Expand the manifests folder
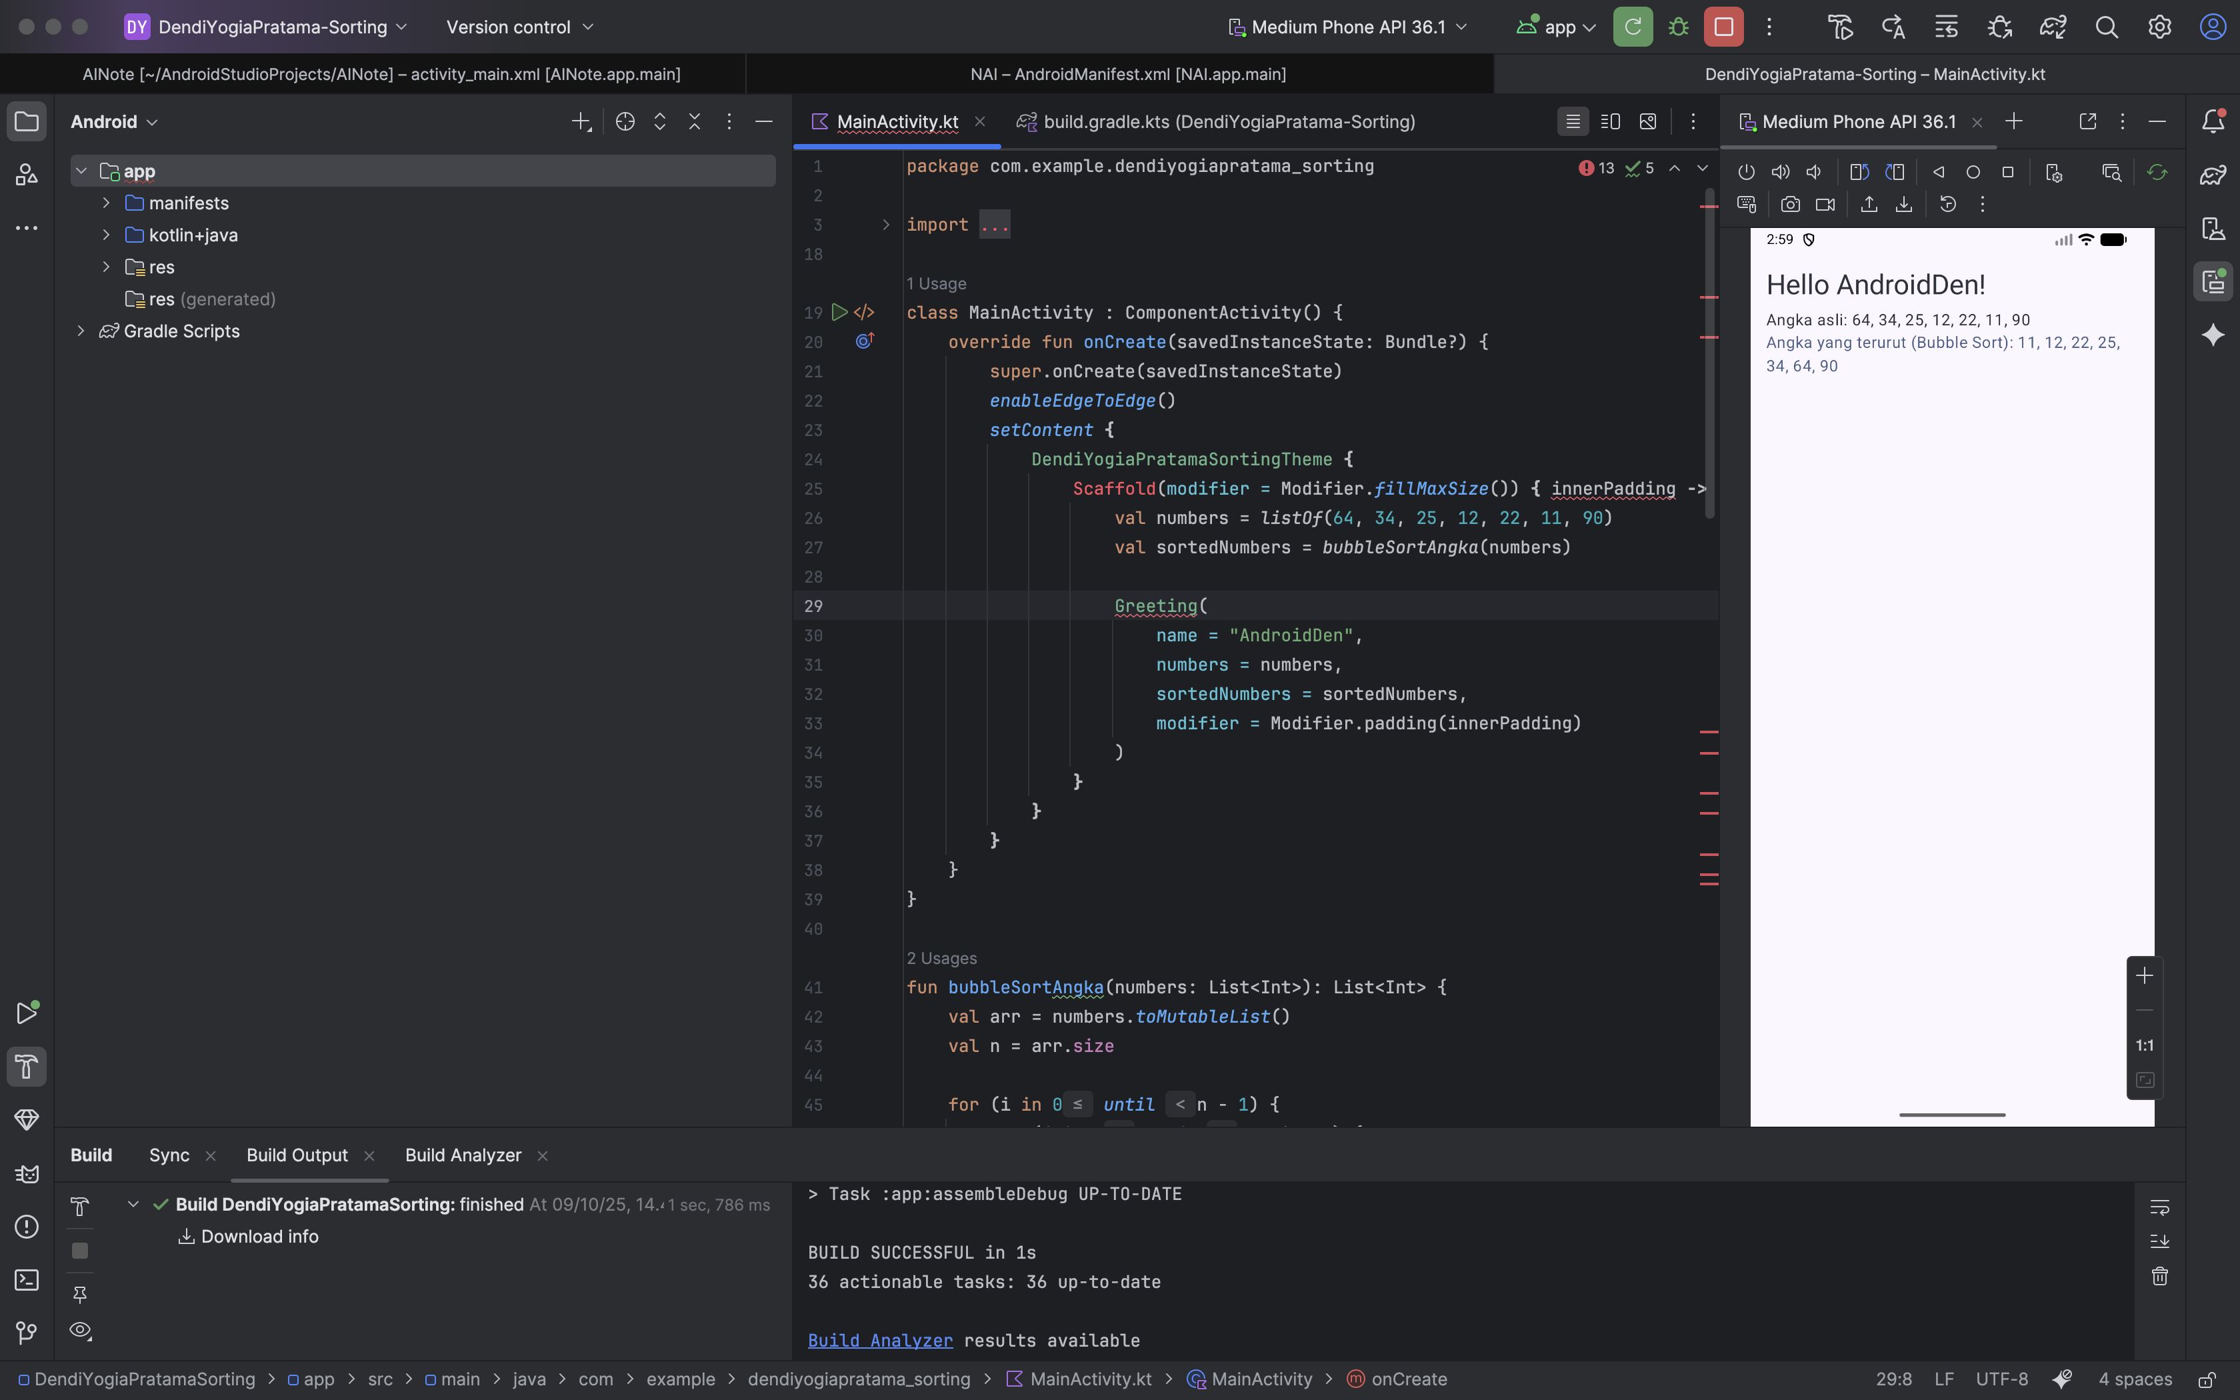This screenshot has width=2240, height=1400. [x=107, y=203]
